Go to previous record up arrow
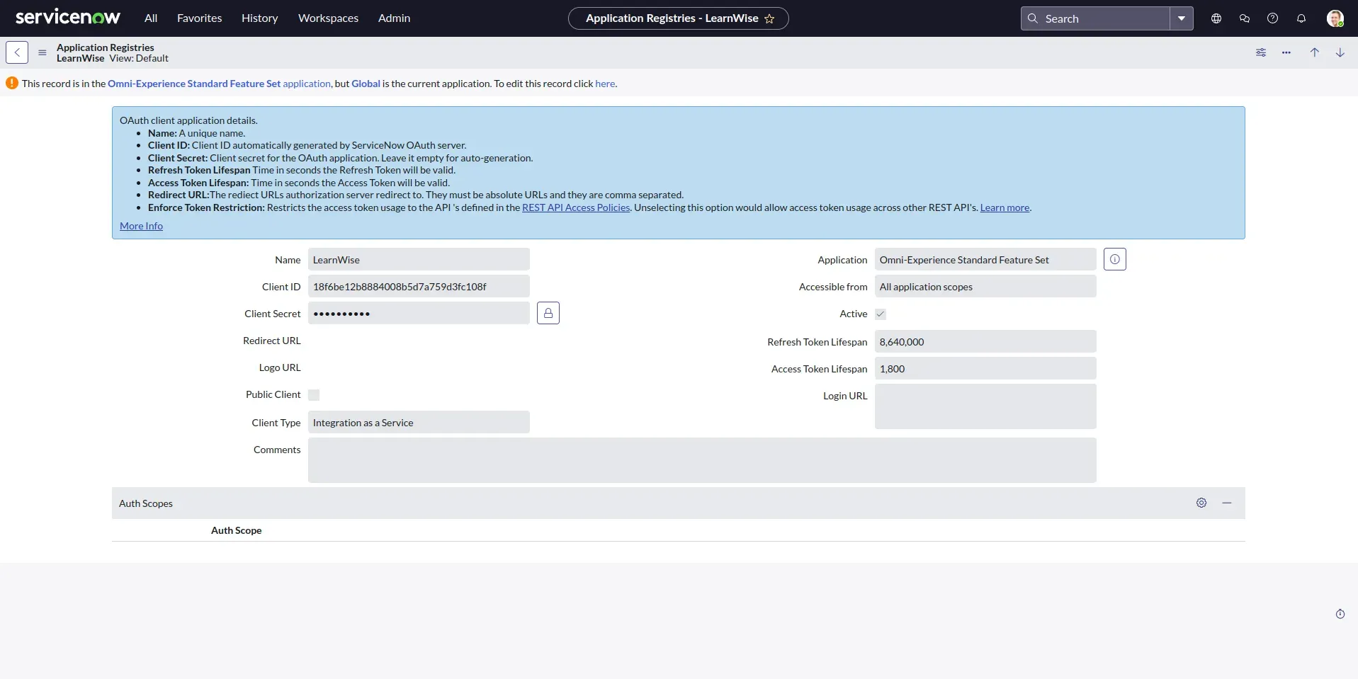The image size is (1358, 679). pyautogui.click(x=1315, y=52)
